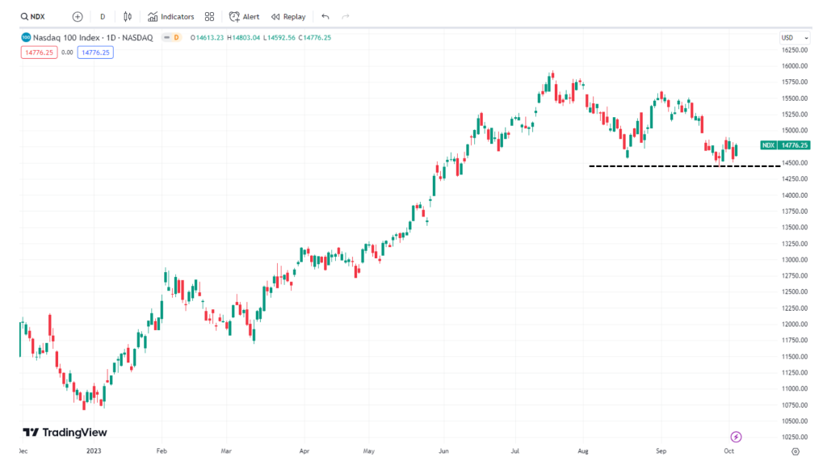Image resolution: width=827 pixels, height=465 pixels.
Task: Click the Sep time axis label
Action: (661, 451)
